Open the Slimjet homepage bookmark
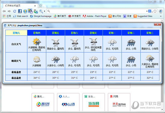Image resolution: width=165 pixels, height=113 pixels. click(41, 16)
